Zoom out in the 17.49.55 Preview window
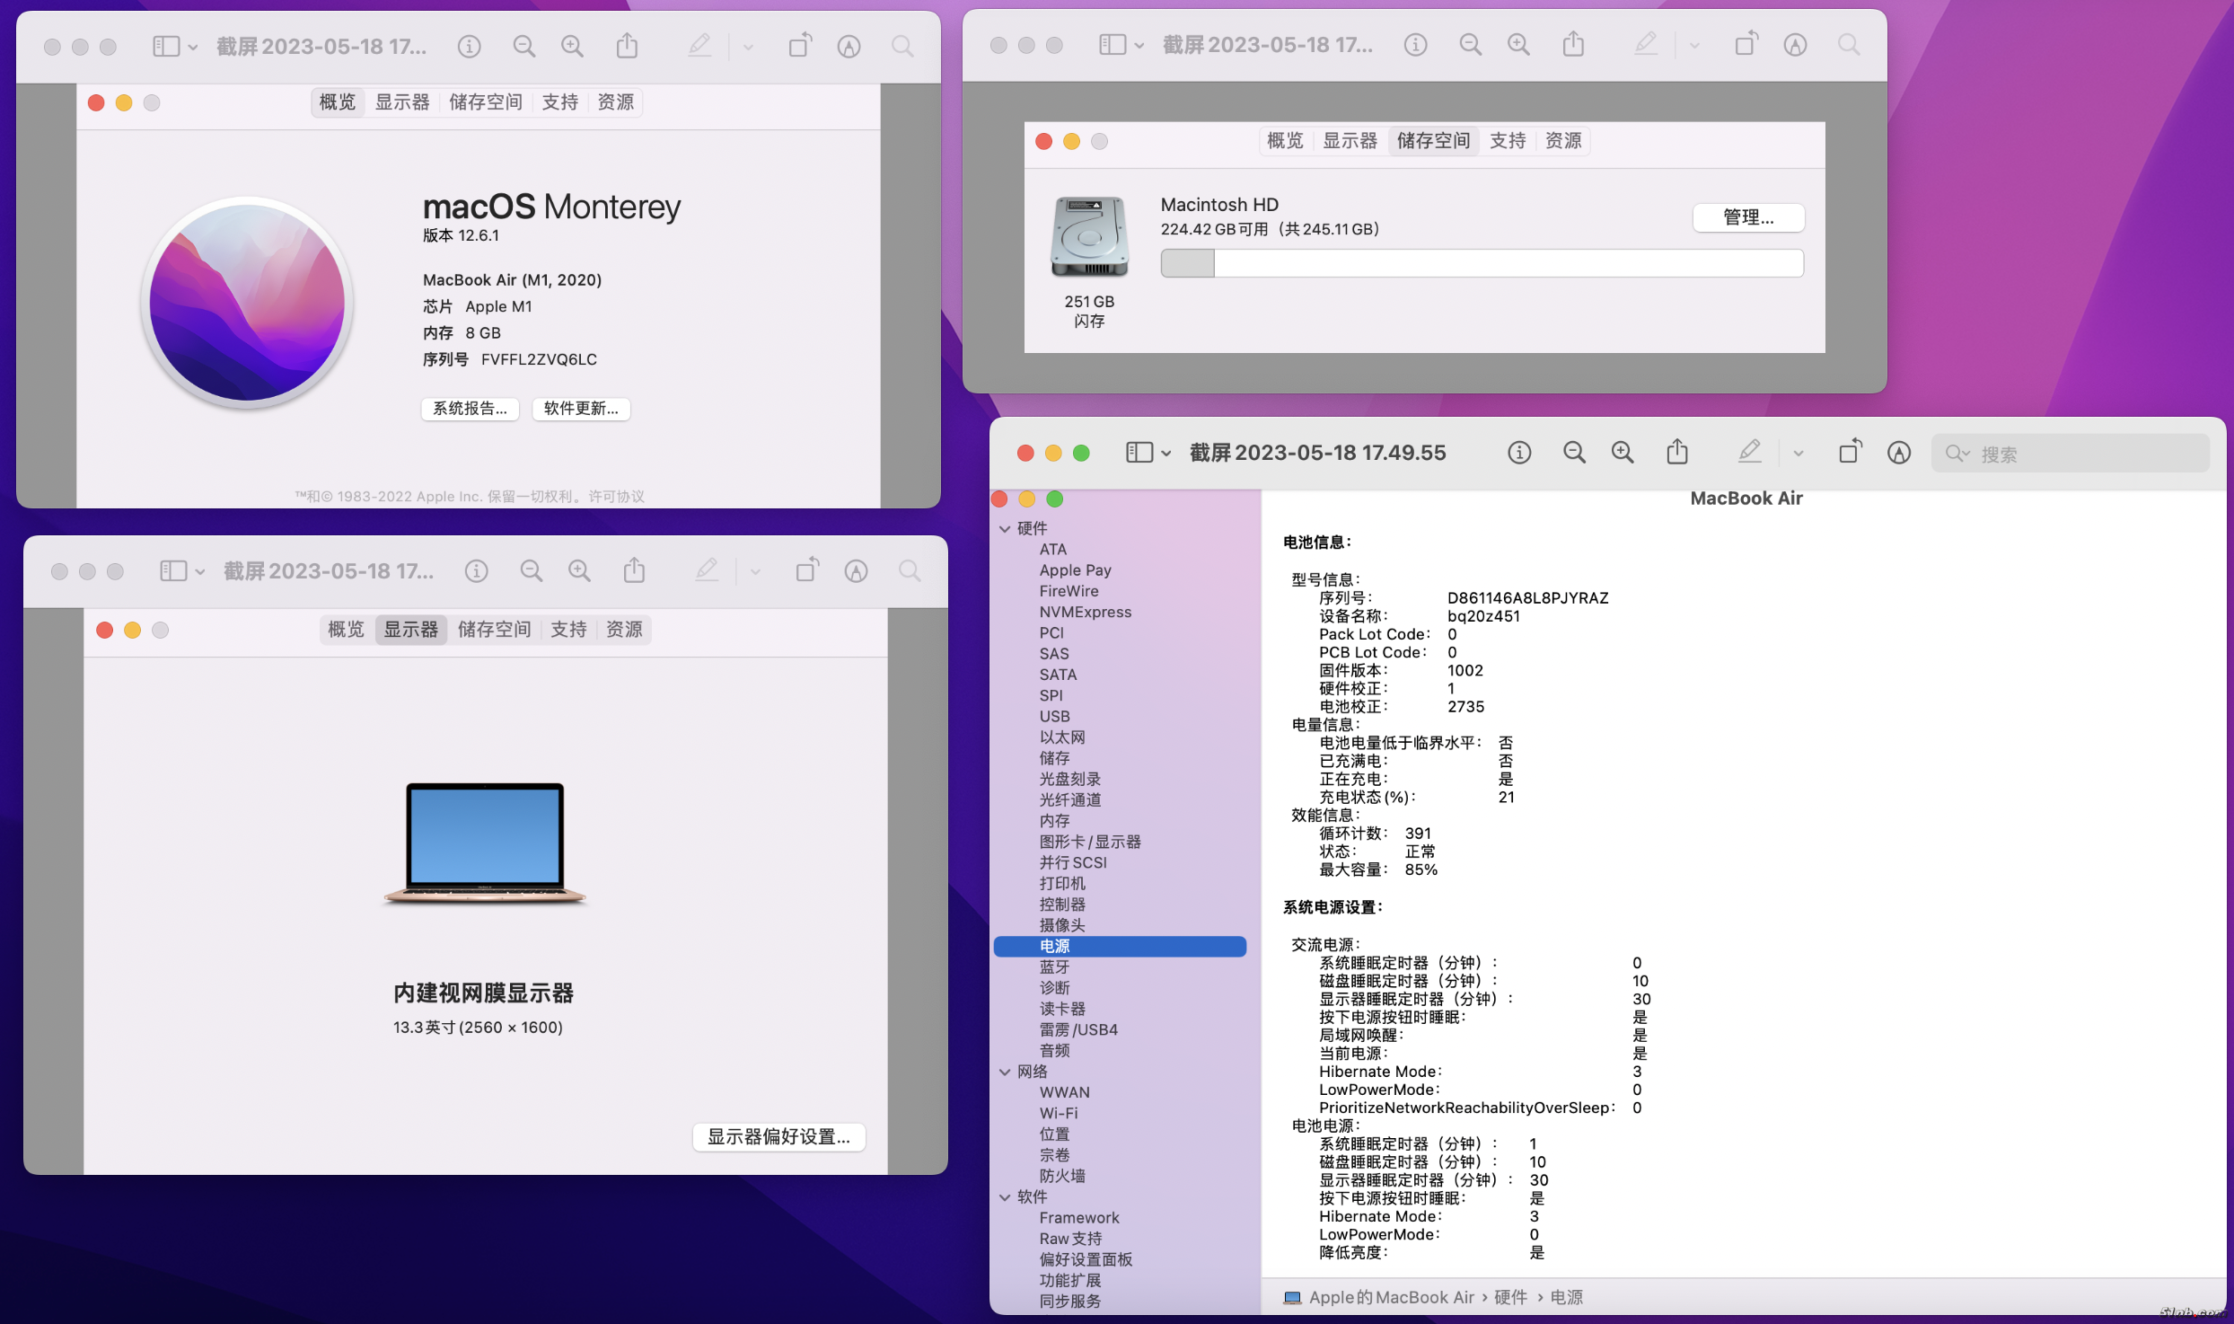The image size is (2234, 1324). tap(1574, 453)
